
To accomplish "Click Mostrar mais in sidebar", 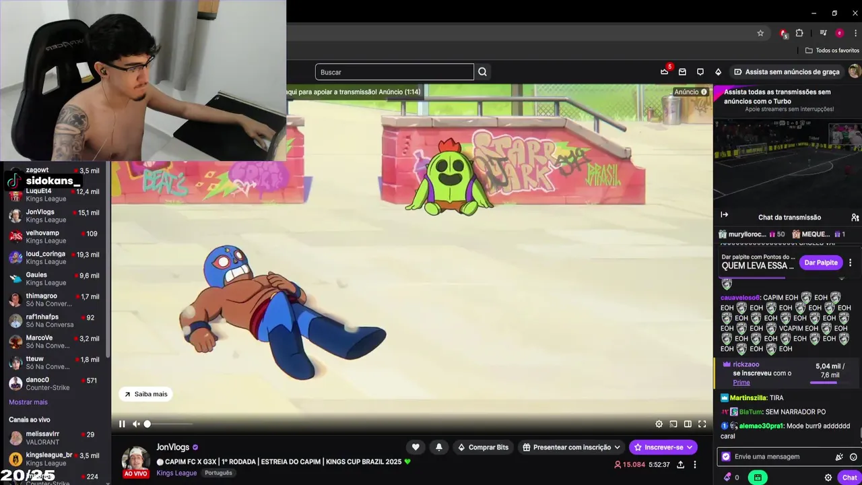I will [28, 402].
